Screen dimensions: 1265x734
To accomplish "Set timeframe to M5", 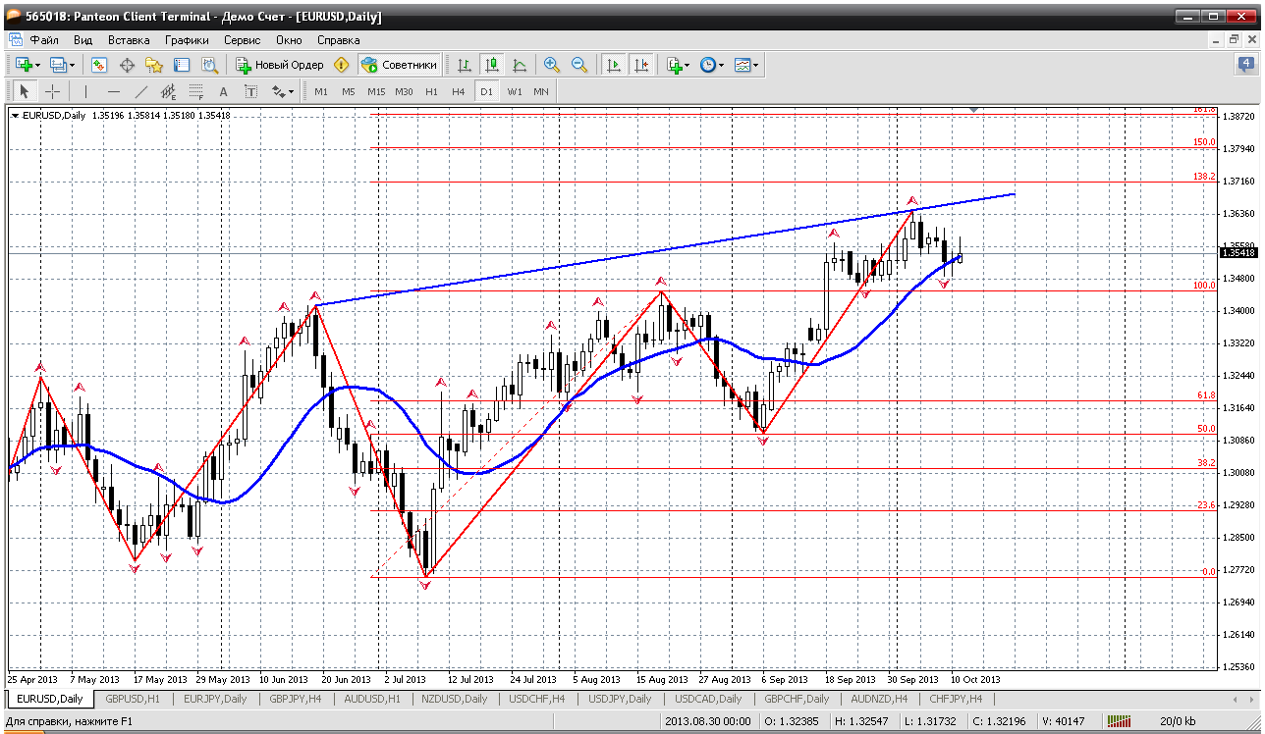I will tap(349, 91).
